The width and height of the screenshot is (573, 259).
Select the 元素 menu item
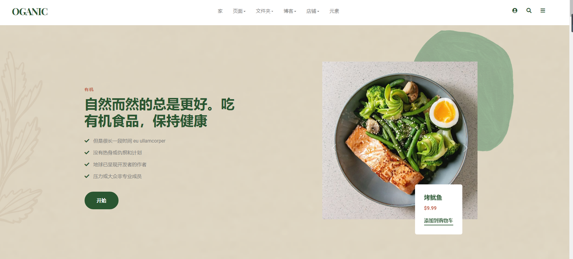(334, 11)
